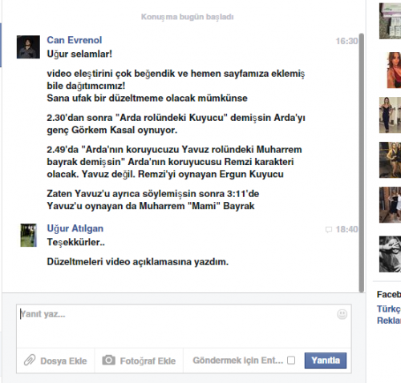Click the 16:30 message timestamp

346,41
